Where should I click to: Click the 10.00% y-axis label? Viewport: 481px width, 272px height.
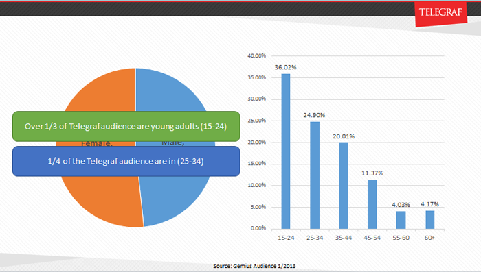257,186
